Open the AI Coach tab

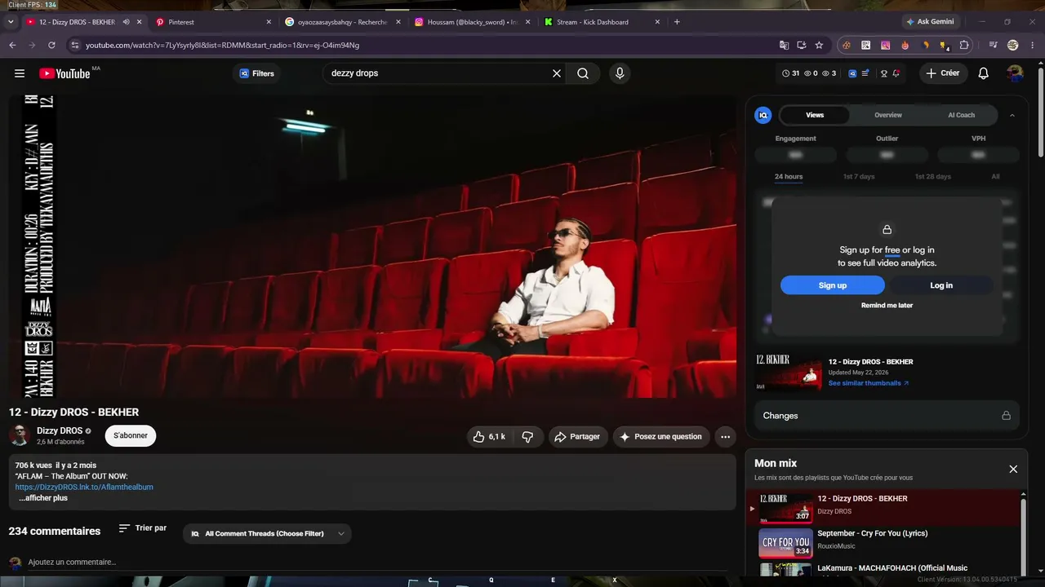pyautogui.click(x=961, y=115)
